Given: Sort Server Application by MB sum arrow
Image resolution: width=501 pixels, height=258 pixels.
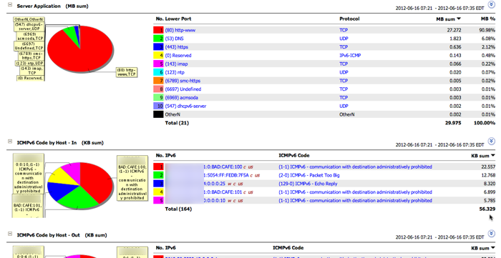Looking at the screenshot, I should (459, 19).
